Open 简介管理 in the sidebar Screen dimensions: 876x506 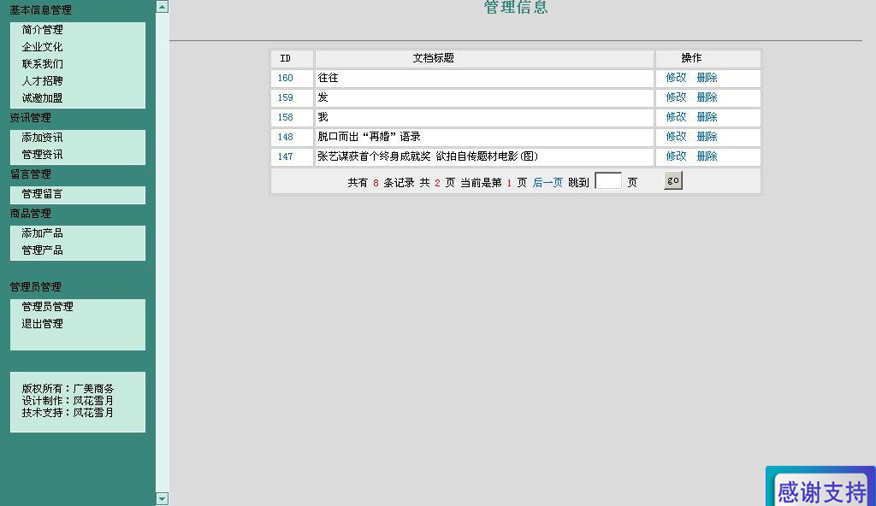click(x=43, y=30)
